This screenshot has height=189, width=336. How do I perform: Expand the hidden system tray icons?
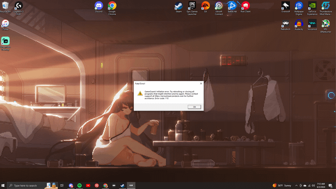click(296, 185)
